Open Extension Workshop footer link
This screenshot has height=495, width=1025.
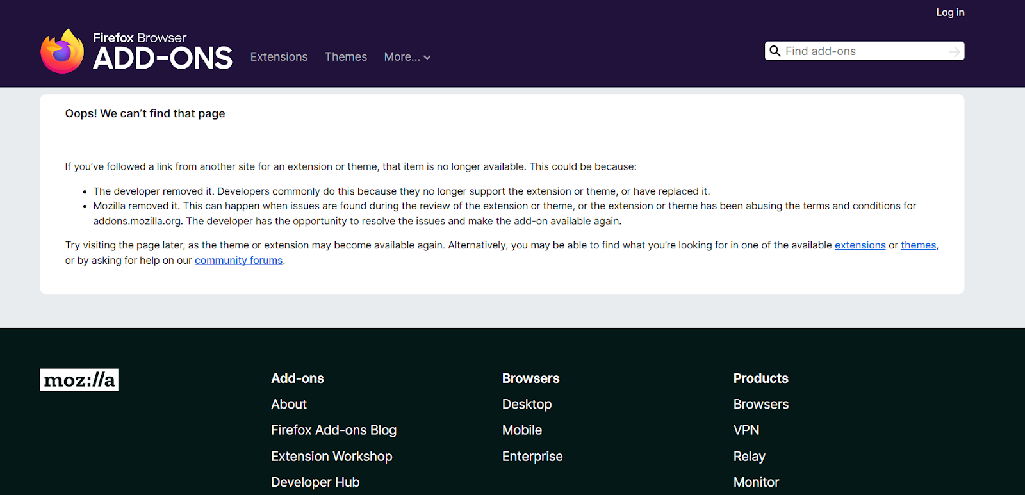(332, 457)
